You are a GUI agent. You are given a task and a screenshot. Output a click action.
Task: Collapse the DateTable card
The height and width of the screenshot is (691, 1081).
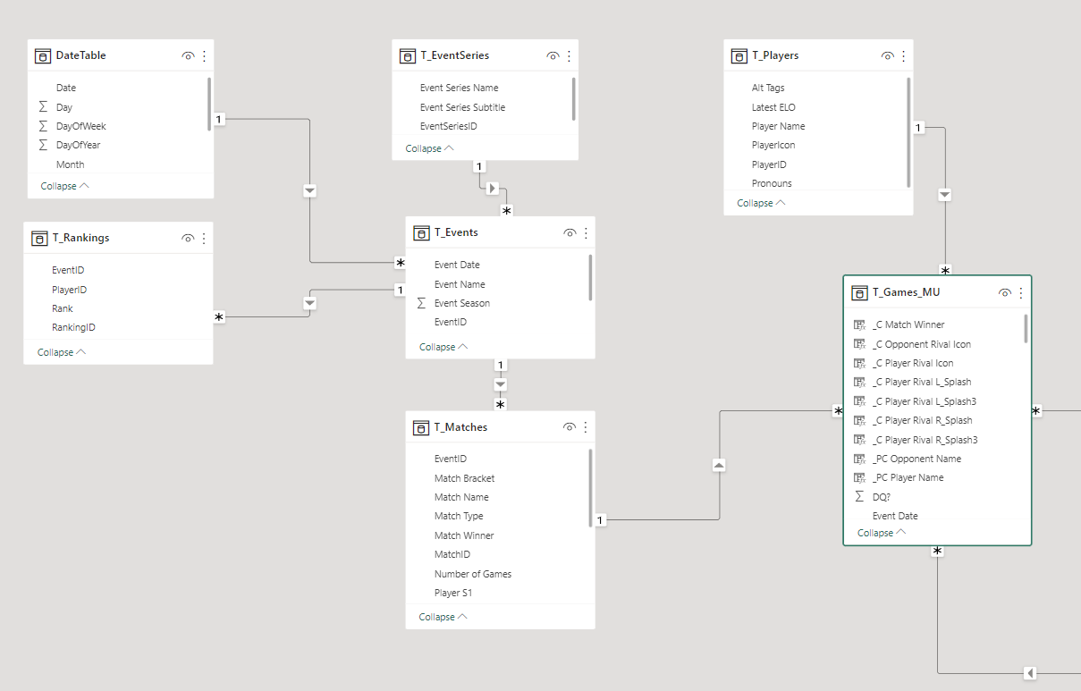64,186
